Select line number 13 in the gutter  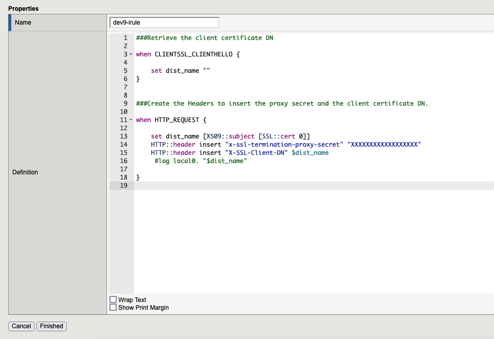[123, 136]
